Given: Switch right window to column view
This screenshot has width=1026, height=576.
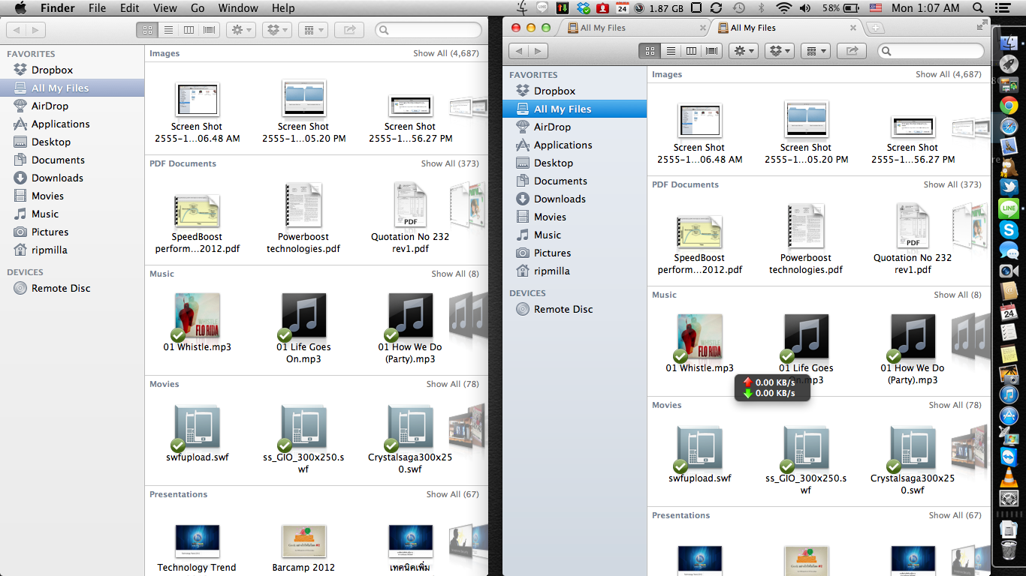Looking at the screenshot, I should 691,51.
